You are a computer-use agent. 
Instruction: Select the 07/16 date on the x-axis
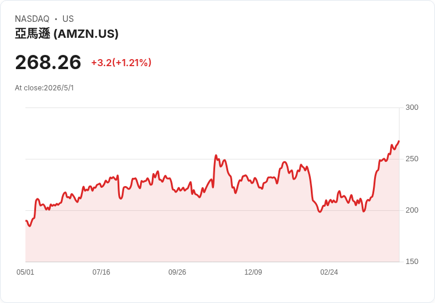[x=101, y=272]
